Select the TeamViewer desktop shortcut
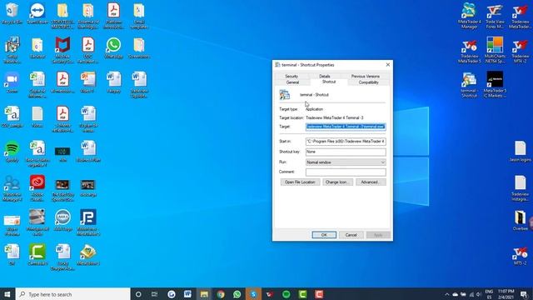 click(37, 13)
